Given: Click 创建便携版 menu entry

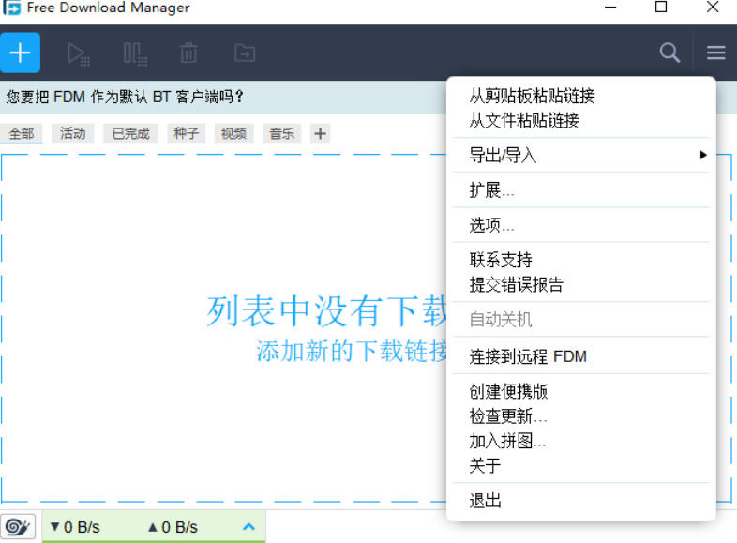Looking at the screenshot, I should (581, 391).
